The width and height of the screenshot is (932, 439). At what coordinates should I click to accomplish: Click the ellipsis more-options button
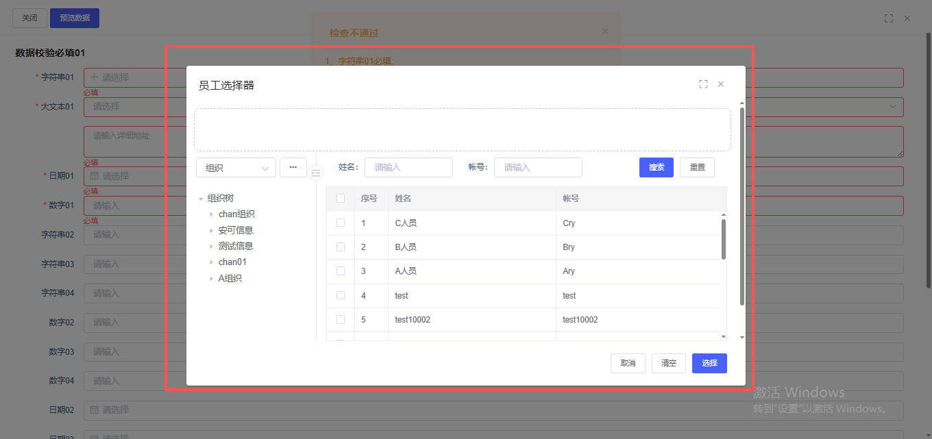point(293,168)
